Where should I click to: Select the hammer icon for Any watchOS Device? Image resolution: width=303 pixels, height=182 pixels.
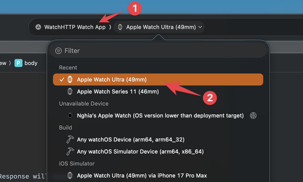pyautogui.click(x=70, y=139)
